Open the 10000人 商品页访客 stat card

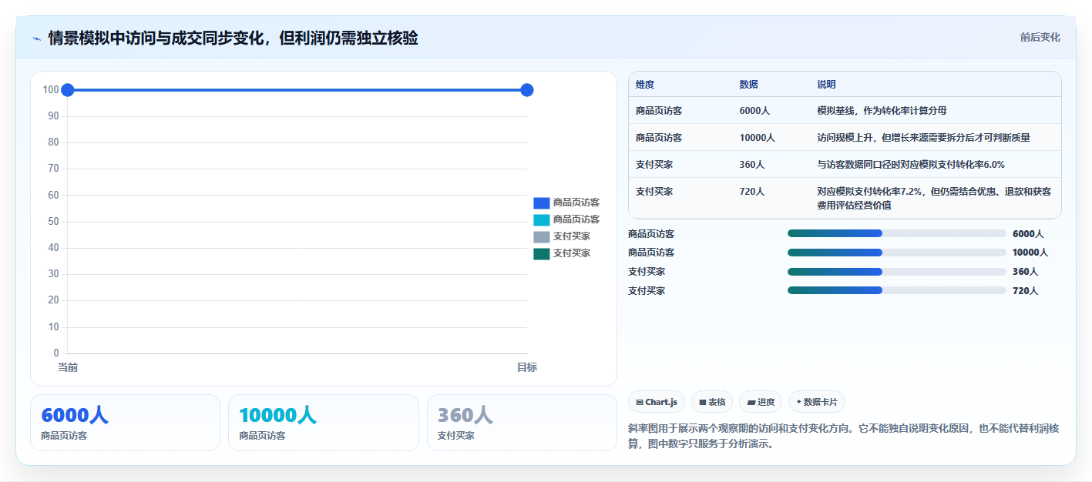(324, 423)
